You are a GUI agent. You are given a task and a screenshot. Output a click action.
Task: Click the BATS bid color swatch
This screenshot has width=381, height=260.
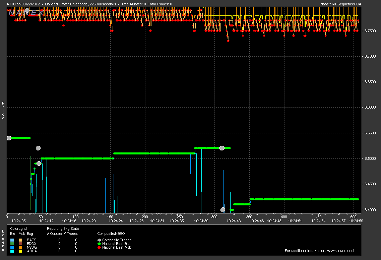(12, 240)
